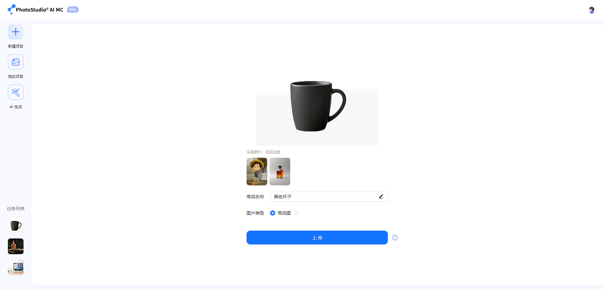Open the black mug task in 任务列表
Screen dimensions: 603x290
[x=16, y=226]
